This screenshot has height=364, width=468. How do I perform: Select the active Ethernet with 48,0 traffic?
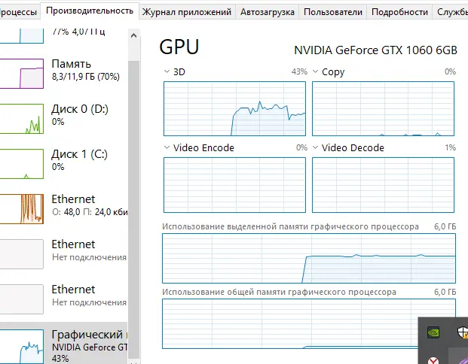pyautogui.click(x=63, y=209)
